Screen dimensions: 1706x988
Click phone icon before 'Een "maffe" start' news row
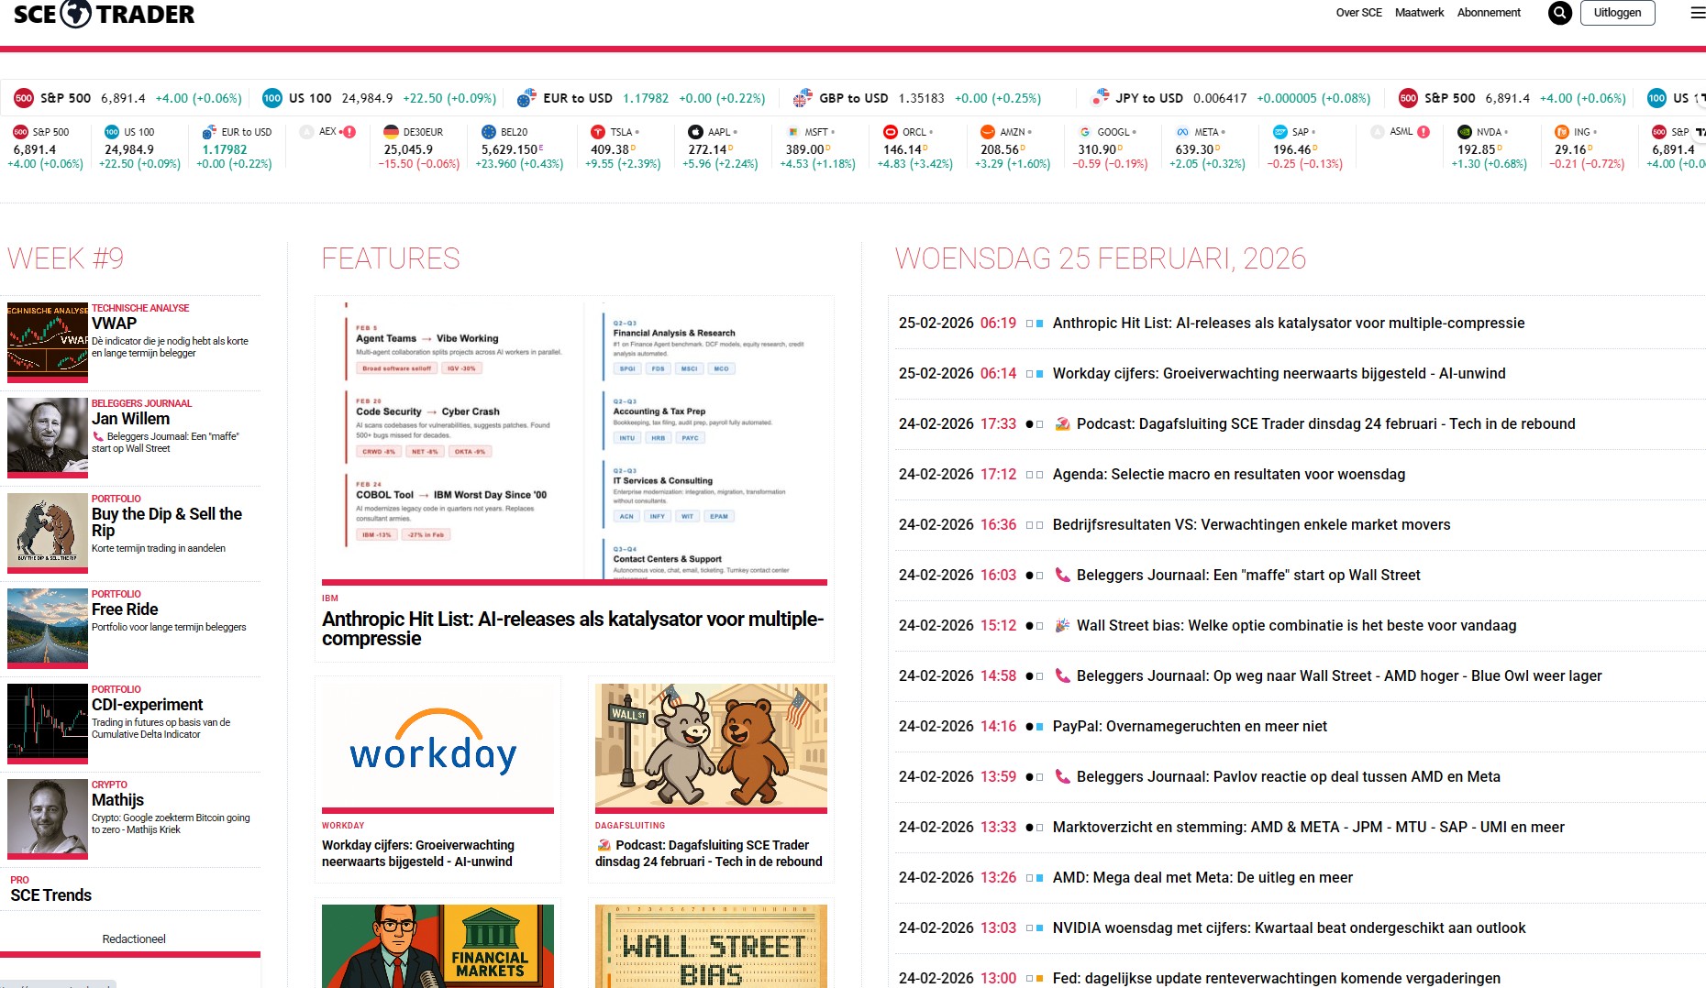pyautogui.click(x=1063, y=576)
